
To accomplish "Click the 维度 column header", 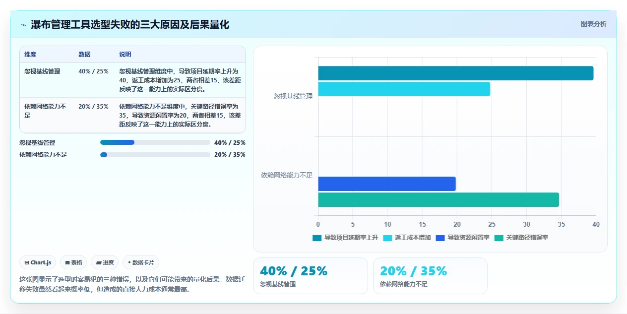I will click(30, 55).
